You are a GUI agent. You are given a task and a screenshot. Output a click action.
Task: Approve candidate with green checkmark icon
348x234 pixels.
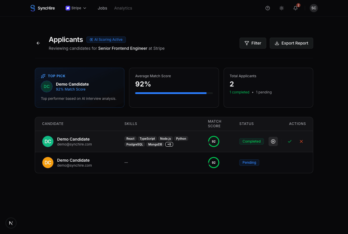click(x=289, y=141)
